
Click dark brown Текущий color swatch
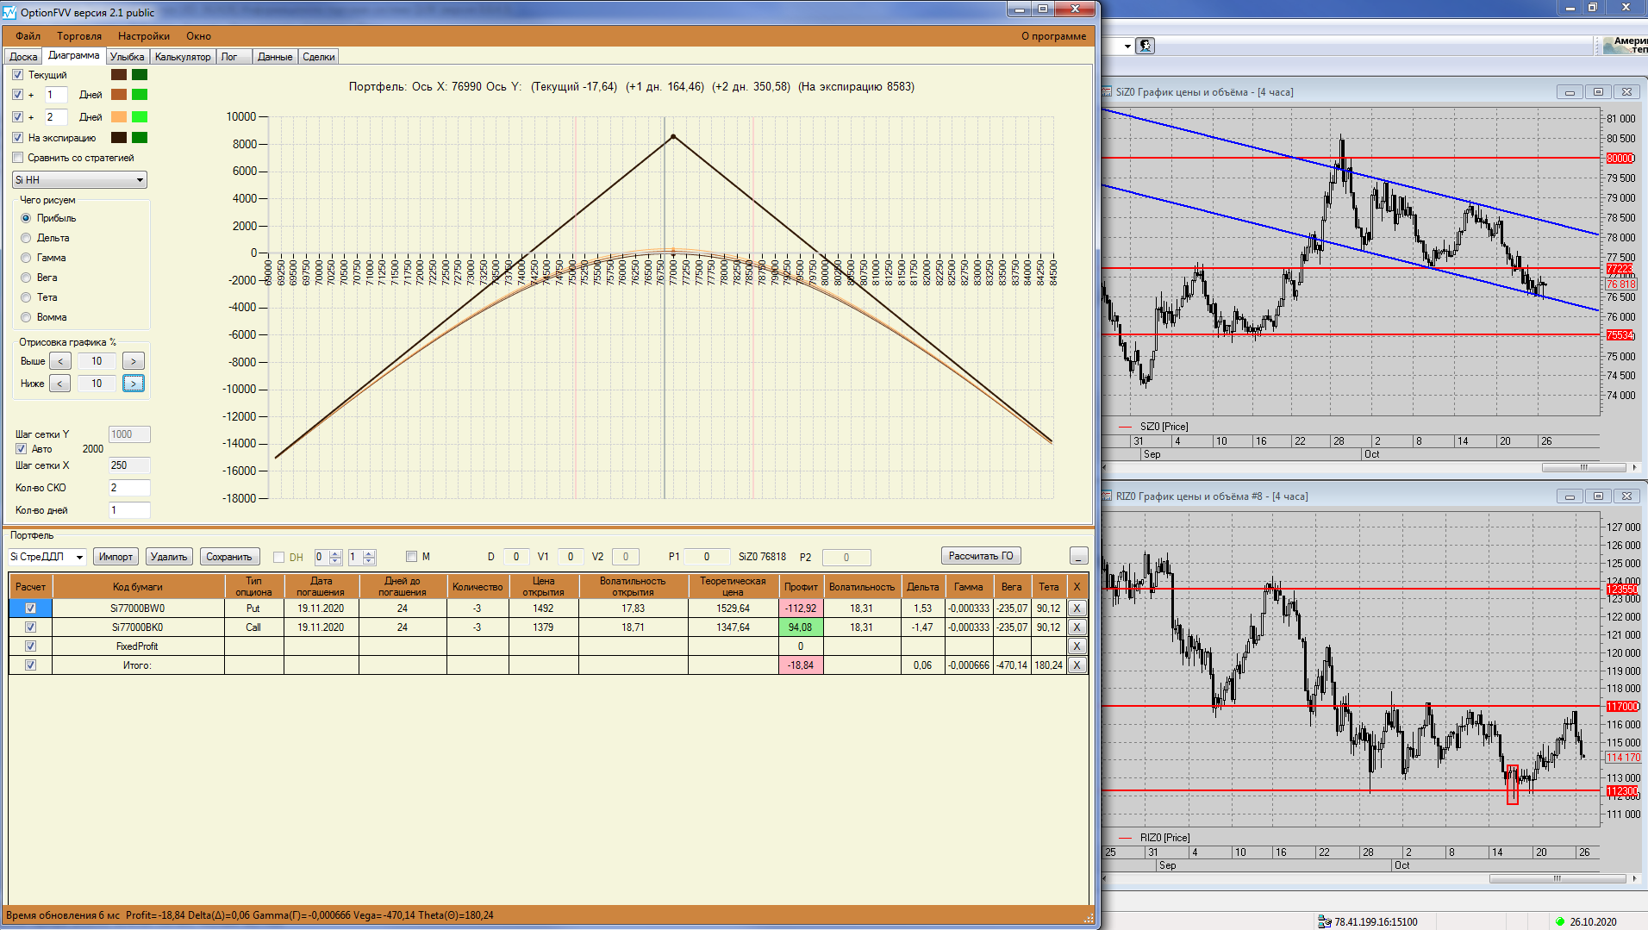click(x=119, y=75)
